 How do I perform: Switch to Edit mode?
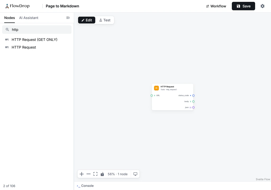[x=87, y=20]
